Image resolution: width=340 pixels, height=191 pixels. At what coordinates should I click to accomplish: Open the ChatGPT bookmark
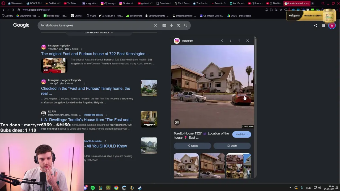point(77,16)
